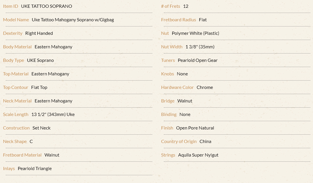Click the Body Material label
313x183 pixels.
pos(17,47)
